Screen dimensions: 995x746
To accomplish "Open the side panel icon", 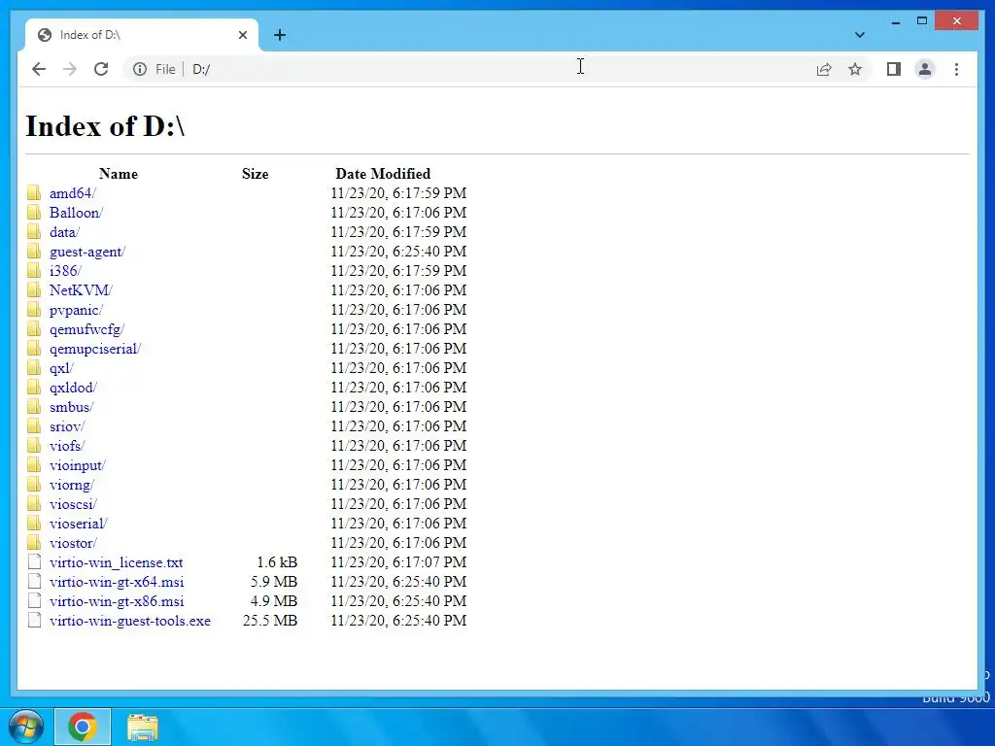I will tap(894, 69).
